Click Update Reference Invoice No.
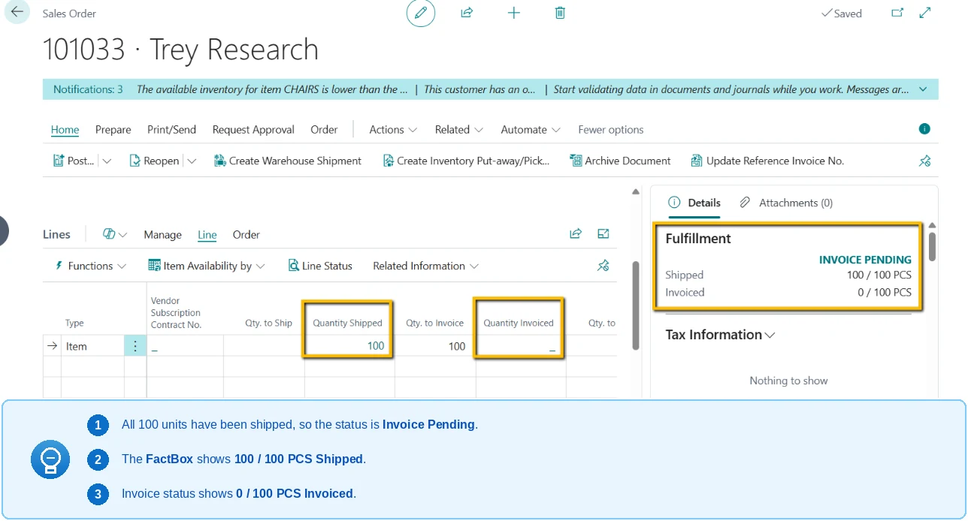This screenshot has height=521, width=968. (767, 161)
